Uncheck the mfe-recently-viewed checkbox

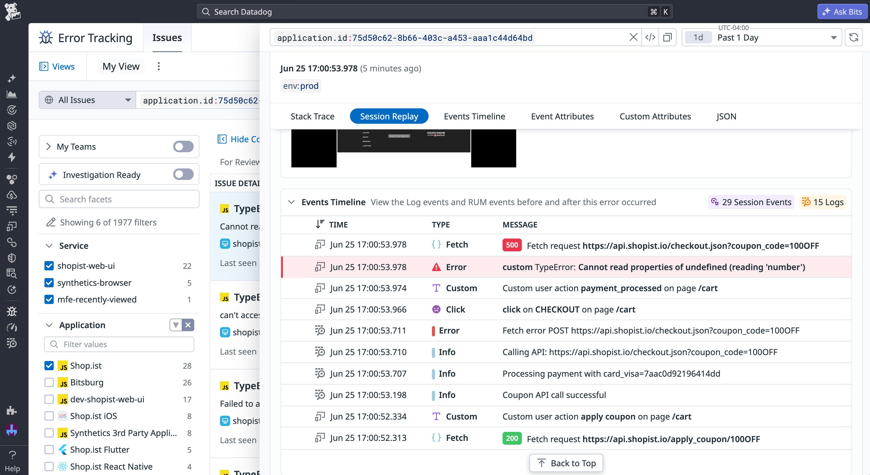[x=49, y=299]
